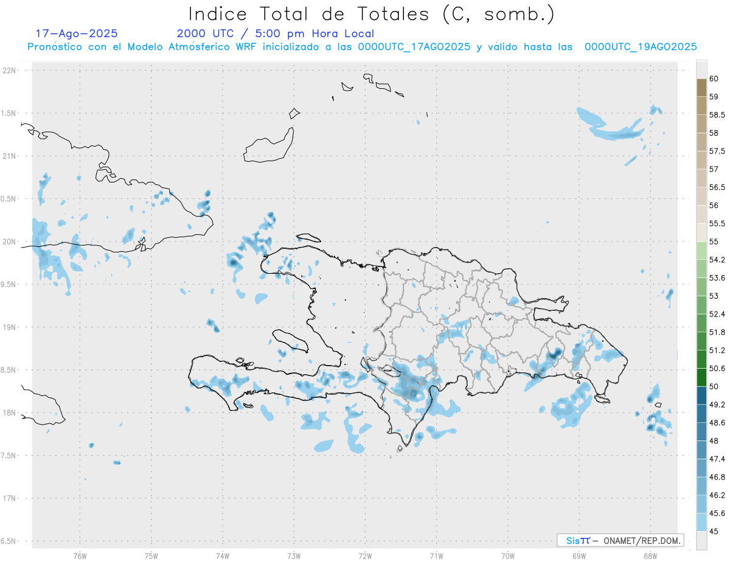
Task: Click the 20N latitude axis label
Action: (x=10, y=242)
